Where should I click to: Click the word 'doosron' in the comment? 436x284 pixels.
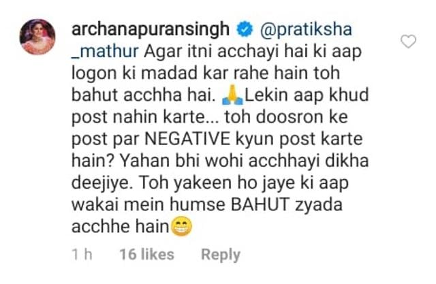coord(290,117)
